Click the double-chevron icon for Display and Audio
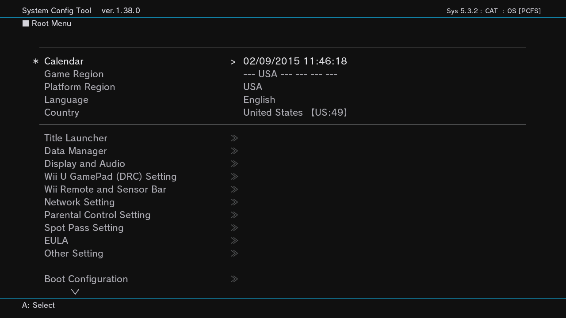The height and width of the screenshot is (318, 566). coord(234,164)
